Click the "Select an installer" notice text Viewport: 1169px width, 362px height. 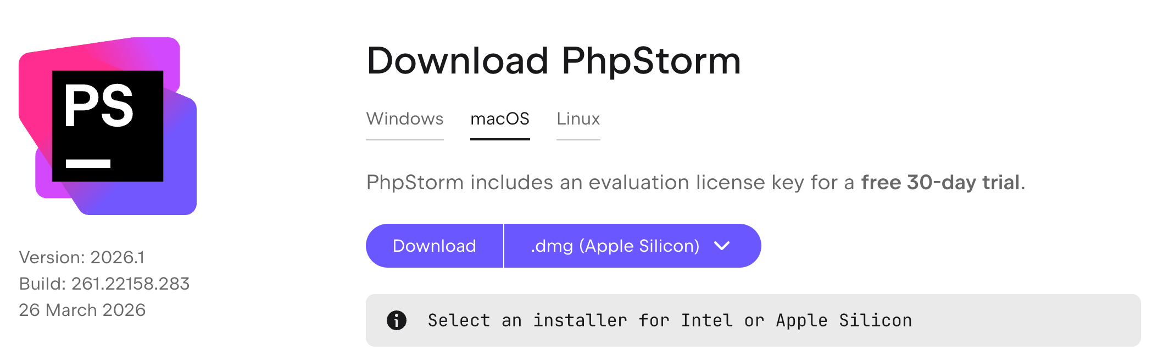pos(670,320)
